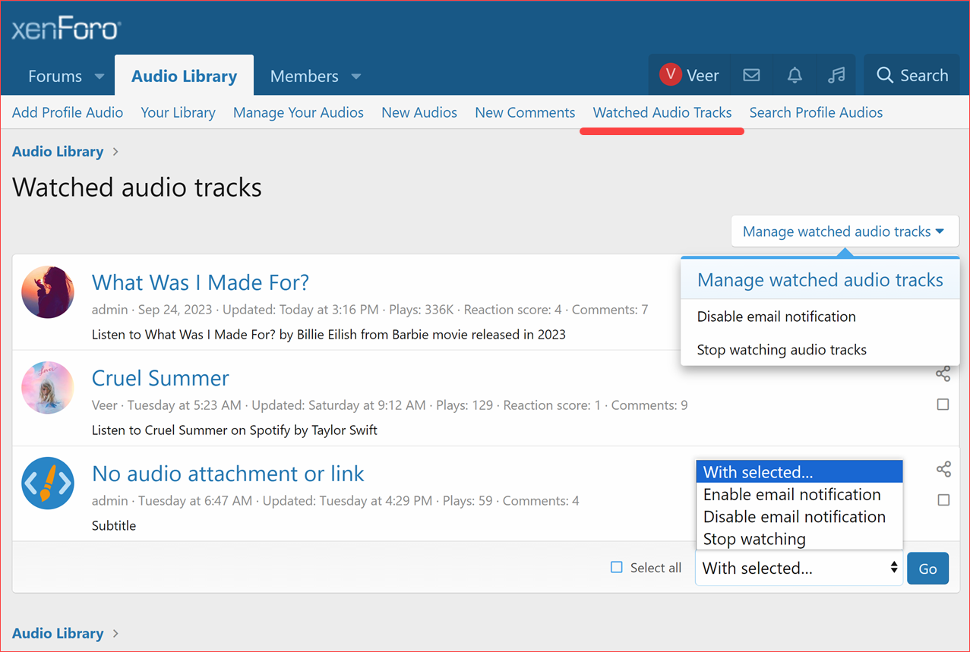Click the Search magnifier button

pyautogui.click(x=912, y=75)
